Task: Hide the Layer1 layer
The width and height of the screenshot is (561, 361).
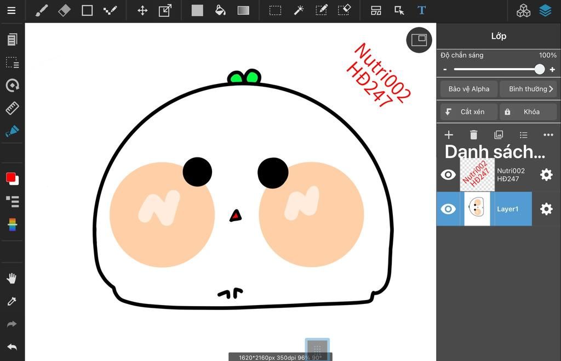Action: [448, 209]
